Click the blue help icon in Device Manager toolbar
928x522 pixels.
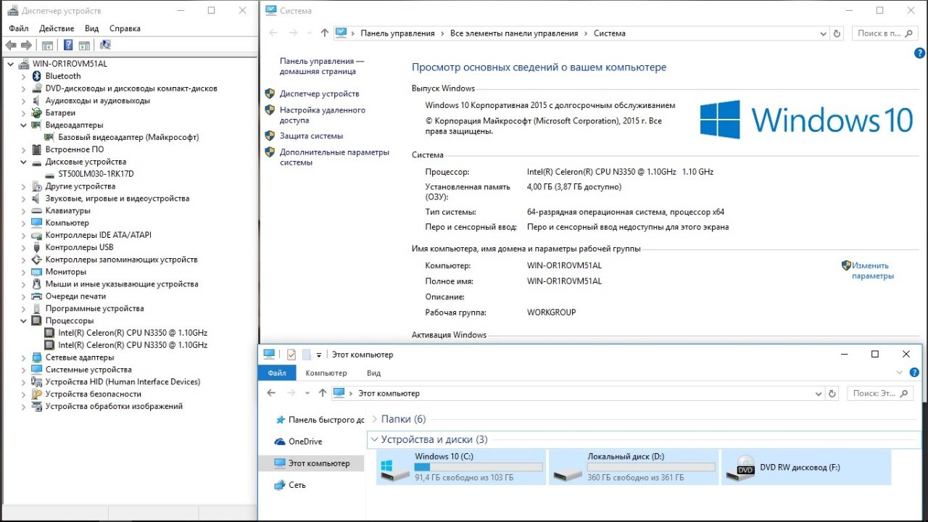[x=67, y=45]
